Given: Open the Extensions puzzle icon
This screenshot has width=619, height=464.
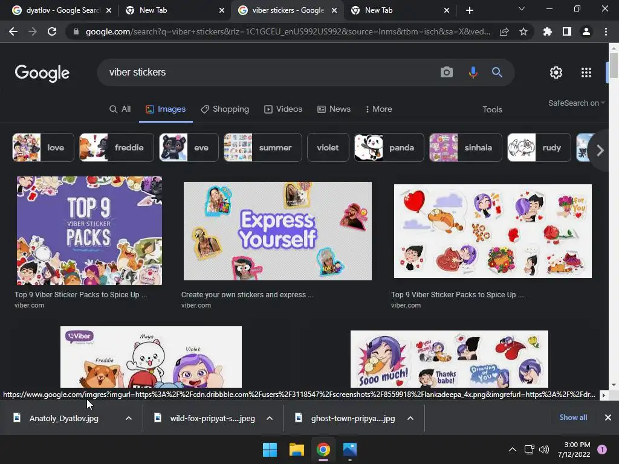Looking at the screenshot, I should pos(548,31).
